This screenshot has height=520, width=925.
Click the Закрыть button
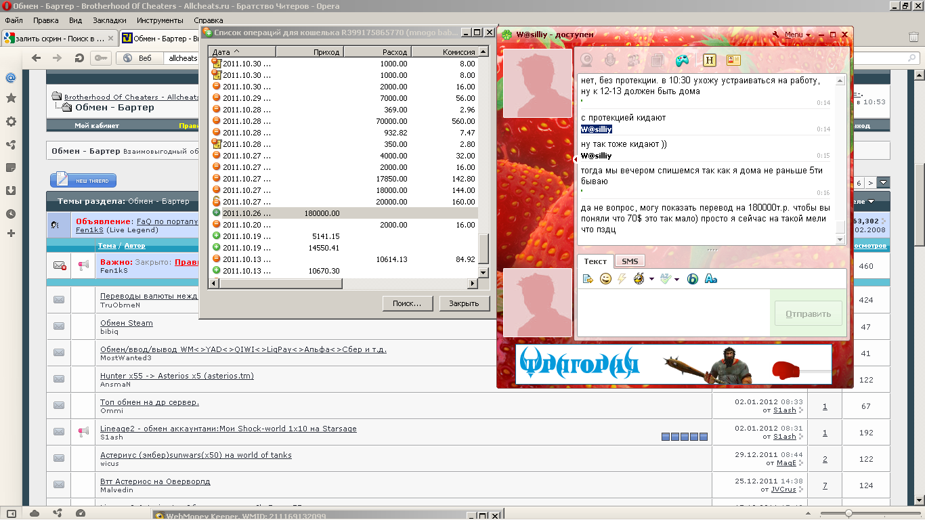[x=464, y=303]
